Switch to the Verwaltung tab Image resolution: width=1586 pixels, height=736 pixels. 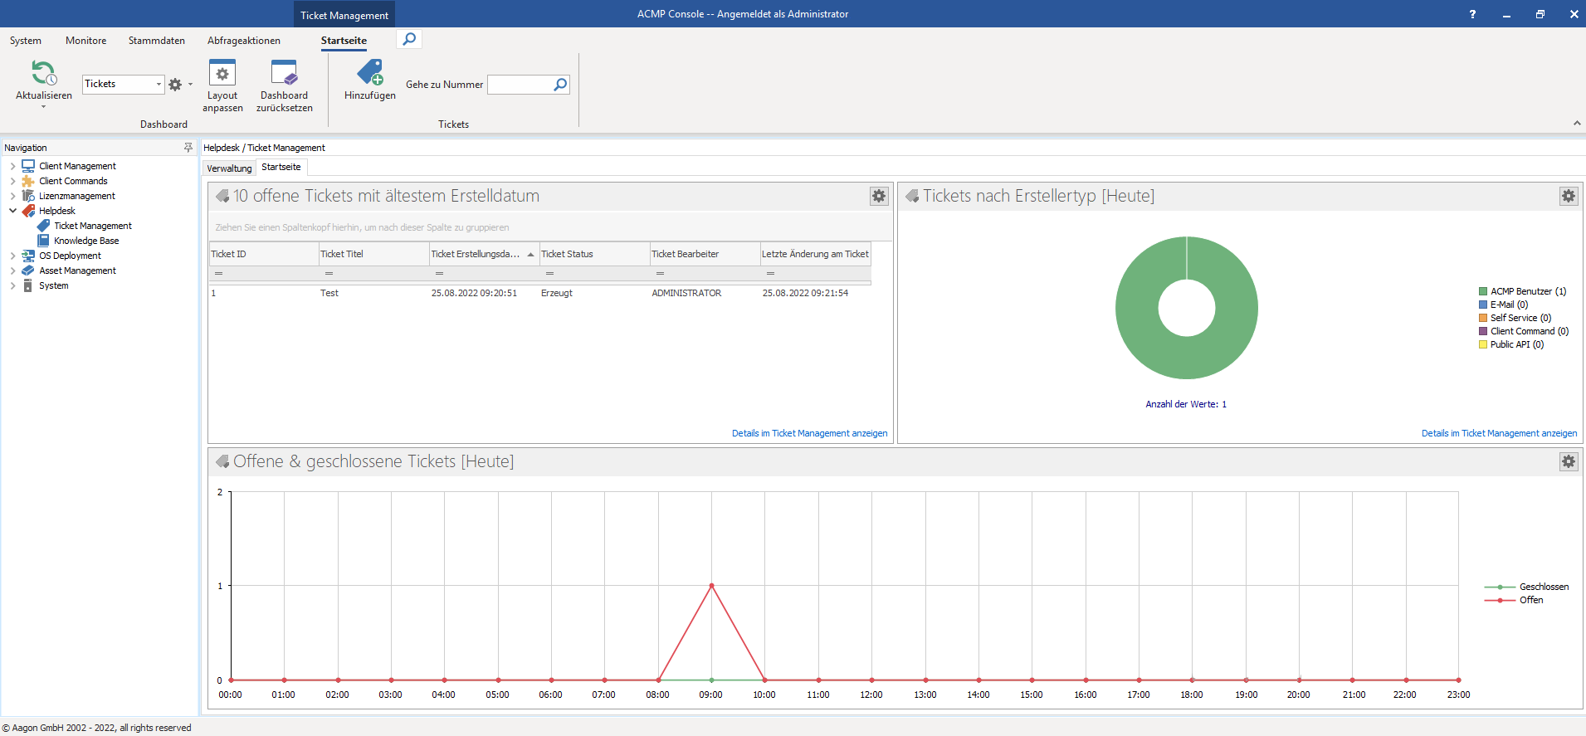pos(229,168)
